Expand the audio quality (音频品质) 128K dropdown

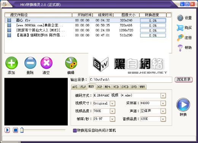(x=163, y=119)
